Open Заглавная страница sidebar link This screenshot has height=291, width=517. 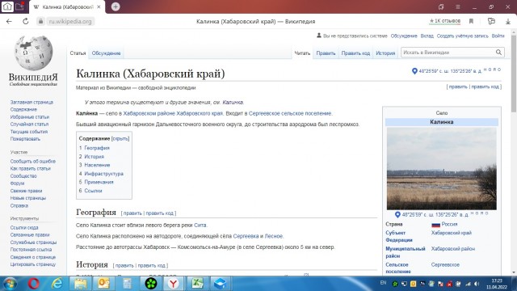click(32, 103)
